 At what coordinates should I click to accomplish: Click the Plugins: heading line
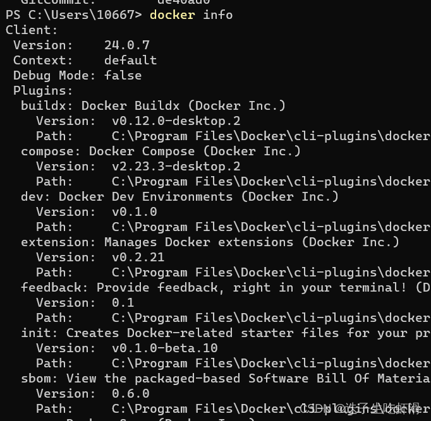click(43, 91)
